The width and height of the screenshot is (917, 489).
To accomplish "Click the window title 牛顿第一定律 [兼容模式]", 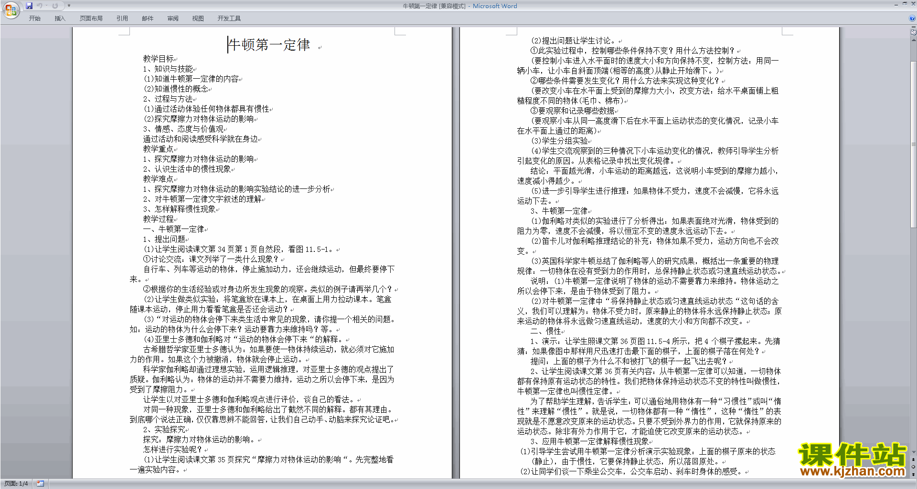I will tap(434, 6).
